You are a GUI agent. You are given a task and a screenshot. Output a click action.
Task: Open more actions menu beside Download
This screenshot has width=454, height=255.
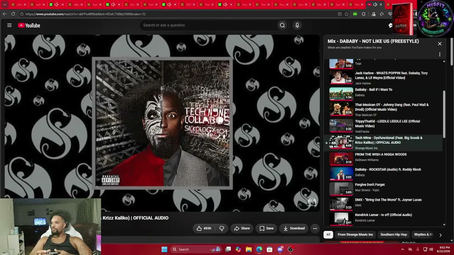coord(315,228)
